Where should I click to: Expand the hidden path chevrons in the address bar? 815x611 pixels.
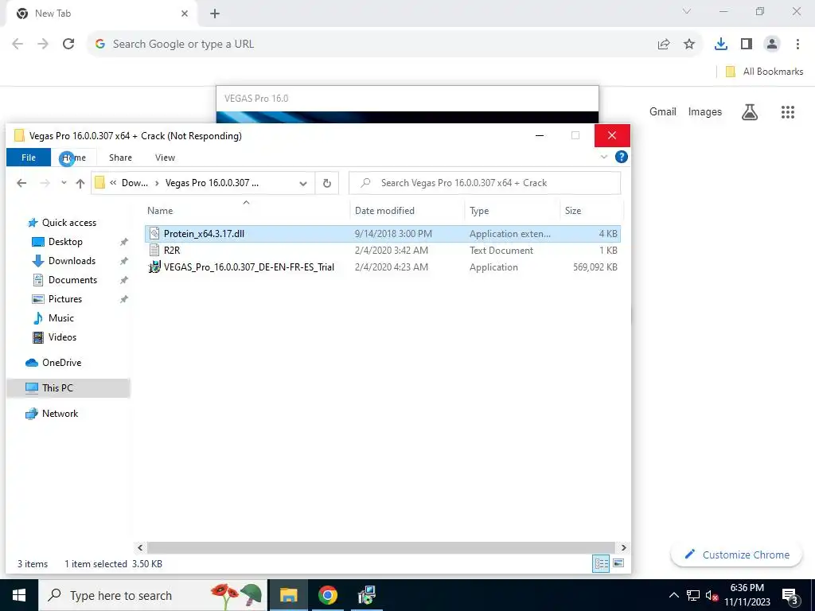[113, 183]
